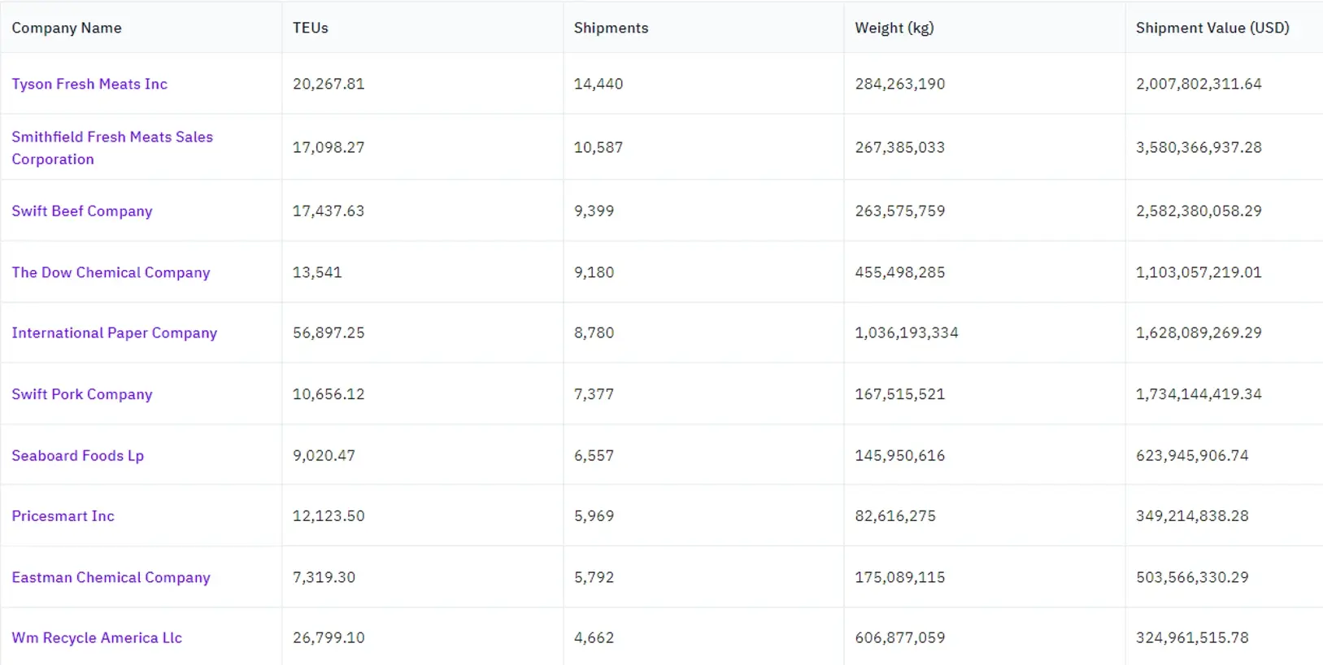Select TEUs value 13,541
The height and width of the screenshot is (665, 1323).
[317, 272]
